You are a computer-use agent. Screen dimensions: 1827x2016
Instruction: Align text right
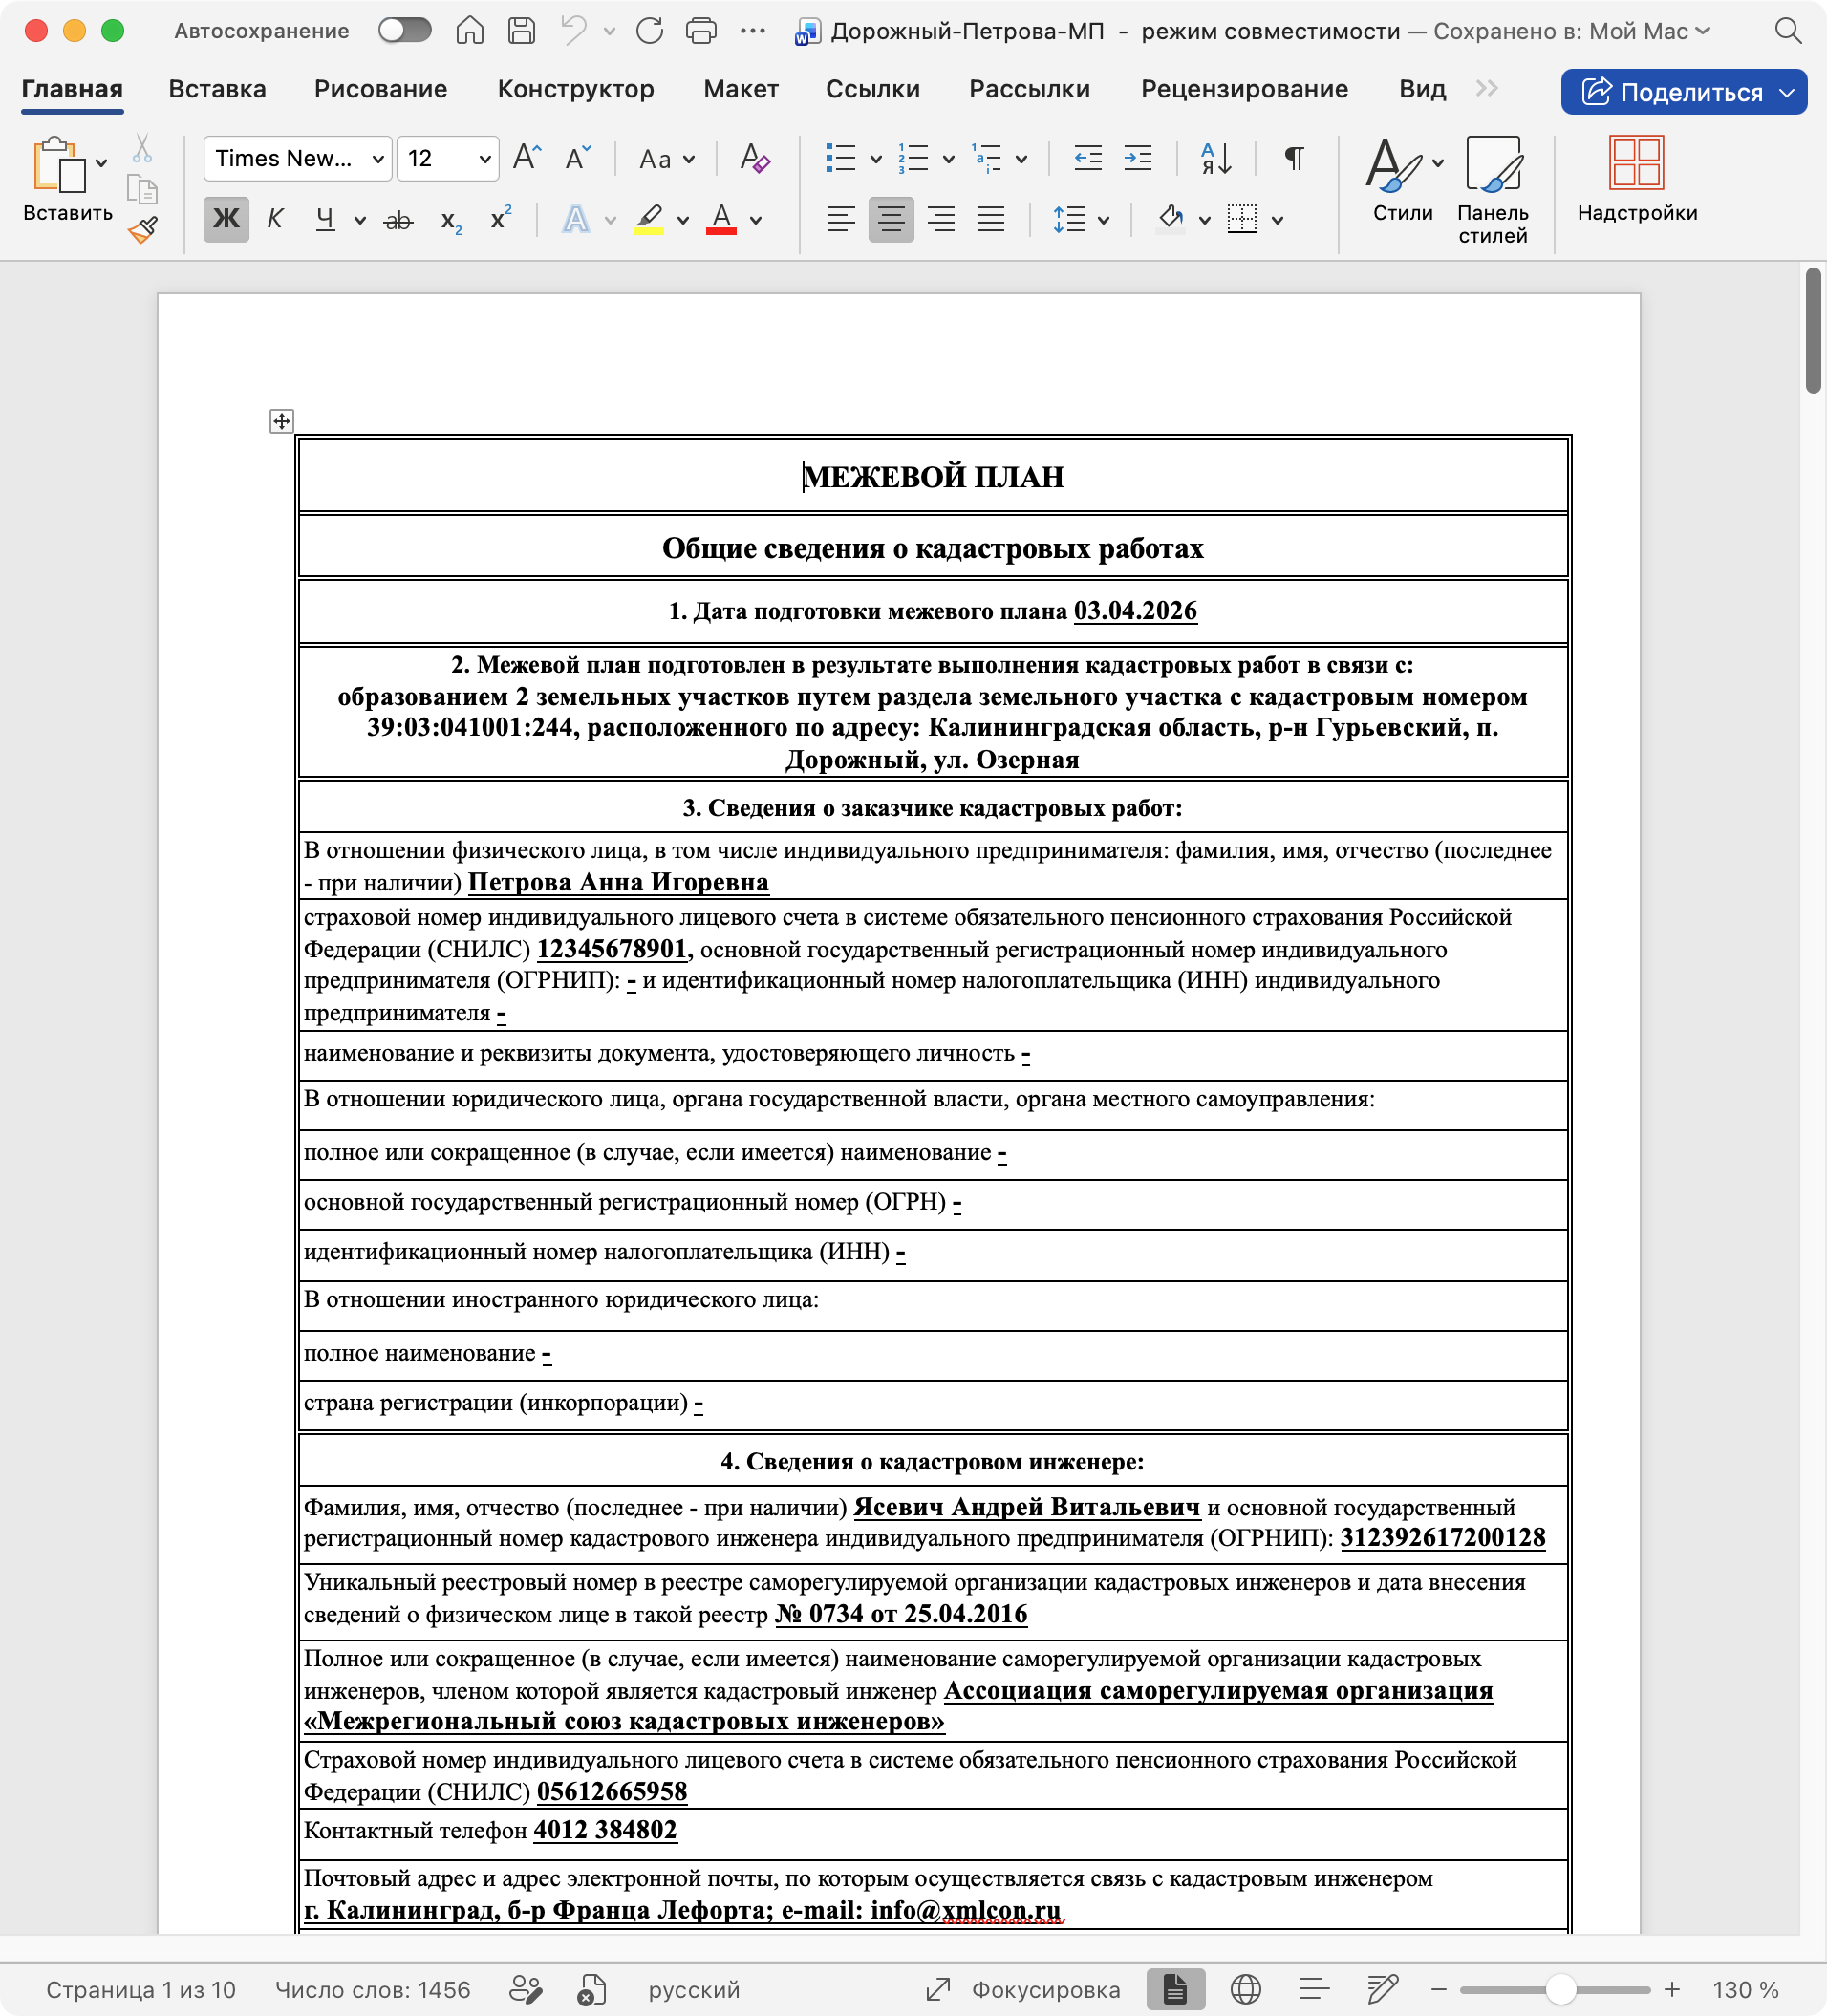[941, 219]
